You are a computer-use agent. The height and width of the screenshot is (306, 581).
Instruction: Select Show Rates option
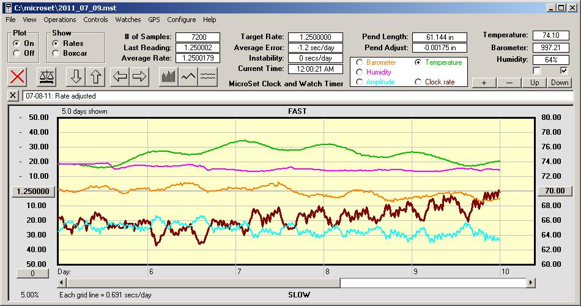point(56,43)
